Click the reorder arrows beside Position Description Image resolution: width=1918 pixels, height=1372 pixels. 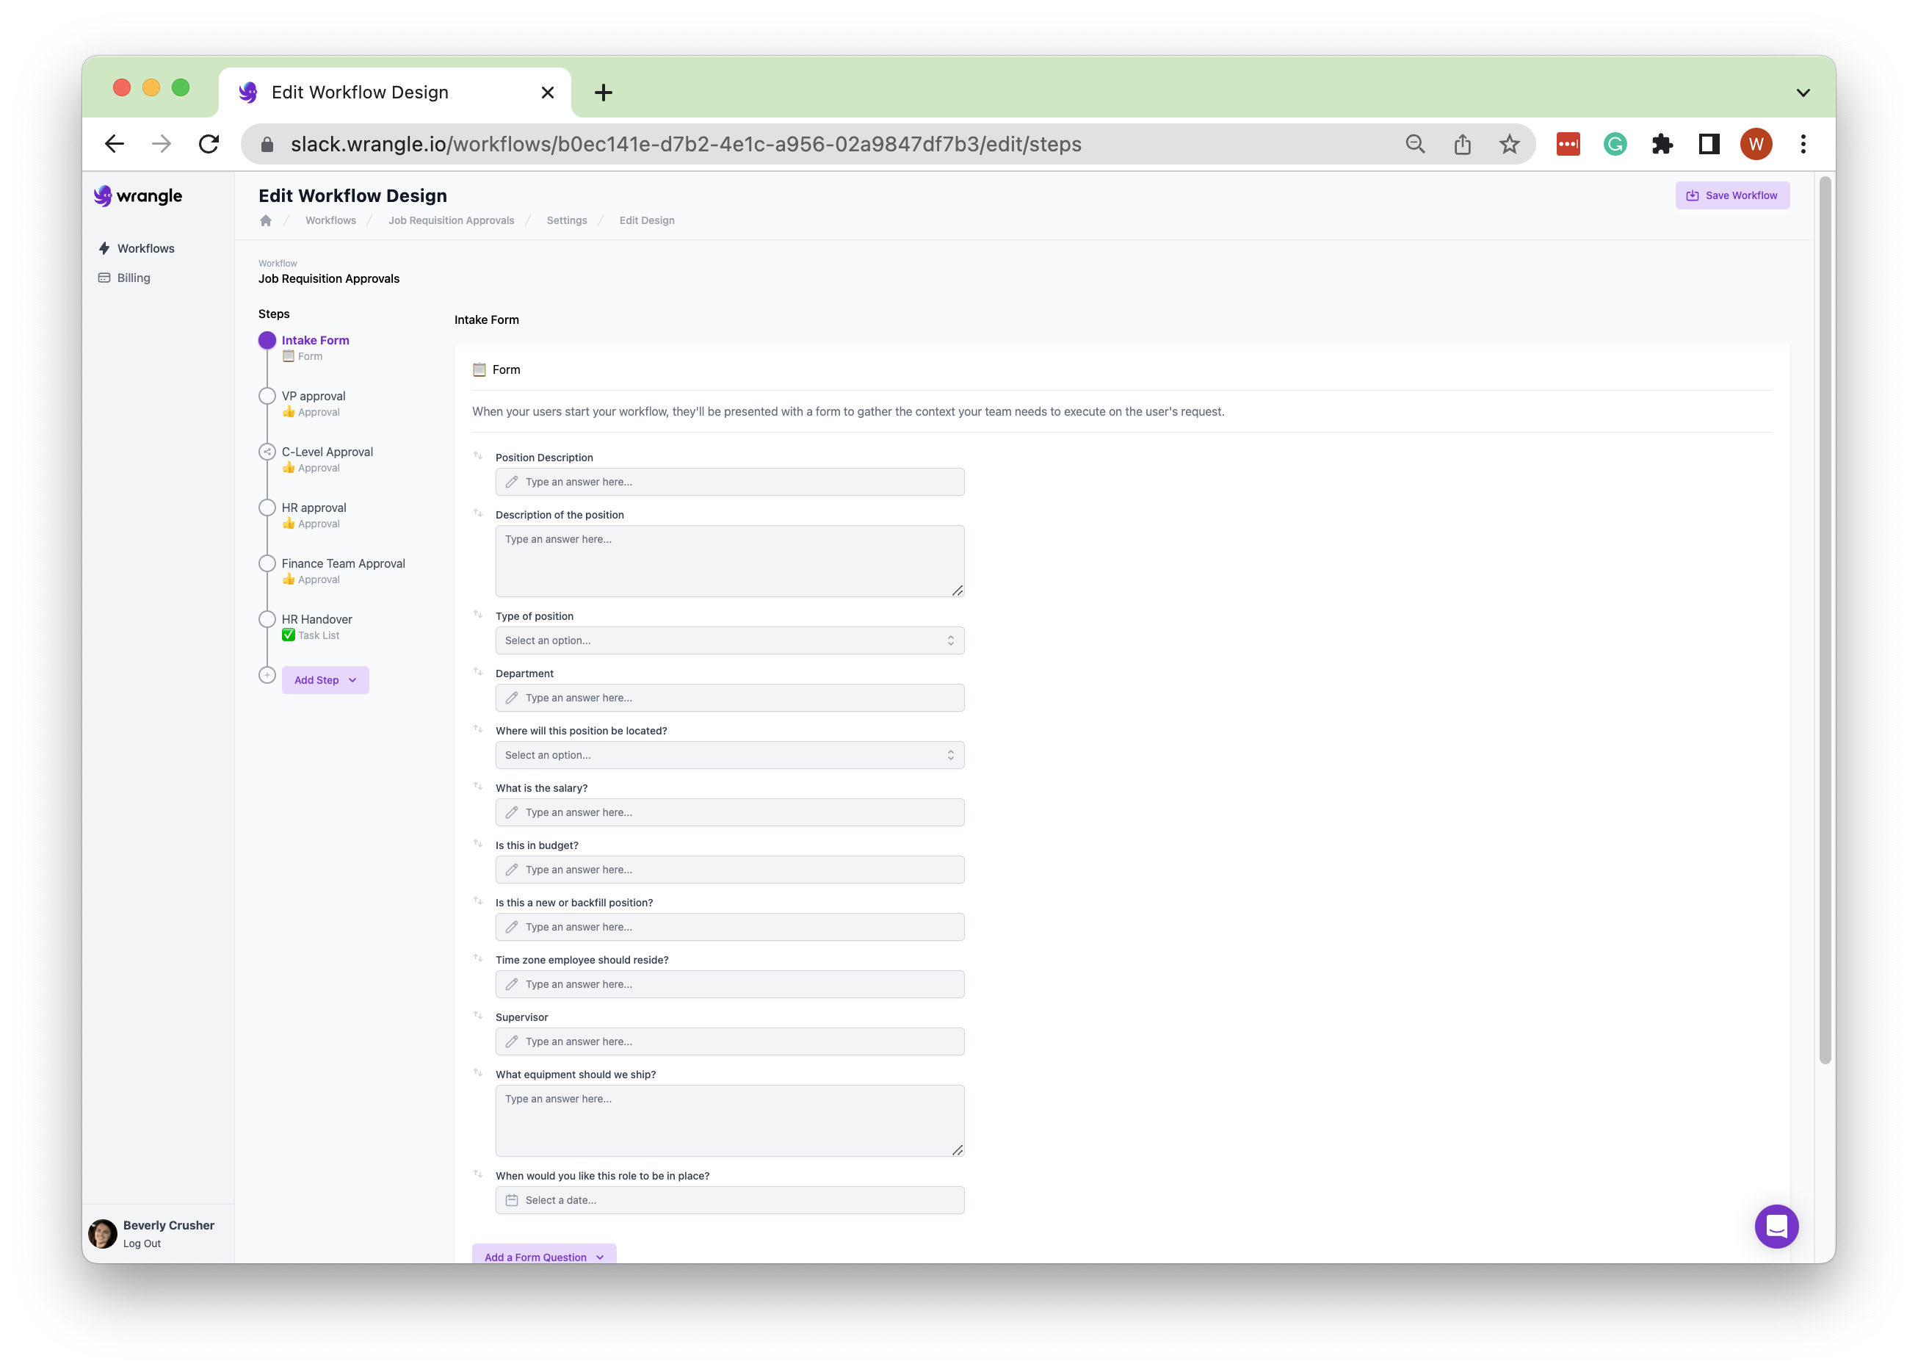[478, 456]
